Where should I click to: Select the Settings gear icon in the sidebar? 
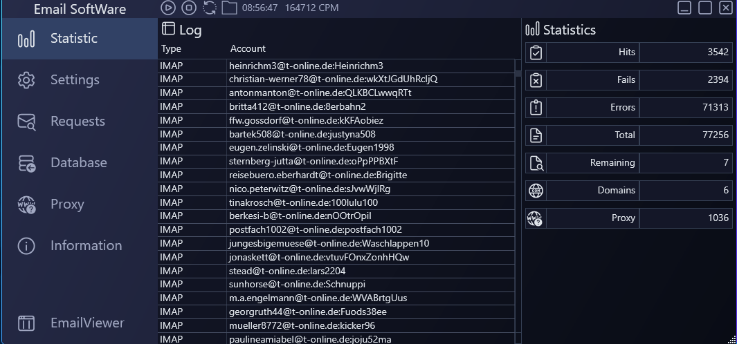tap(26, 80)
